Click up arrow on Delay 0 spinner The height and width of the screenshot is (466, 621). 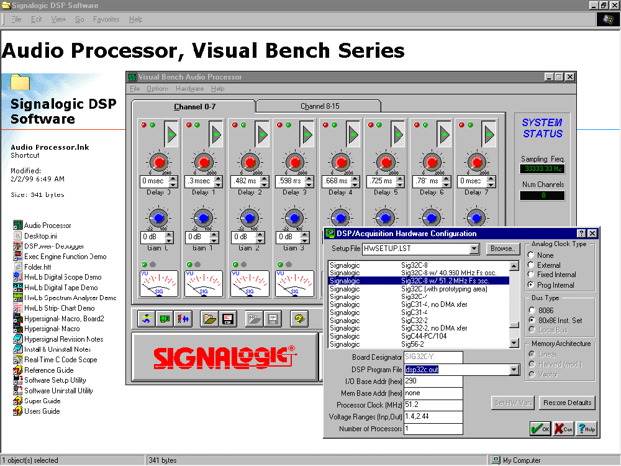click(173, 179)
